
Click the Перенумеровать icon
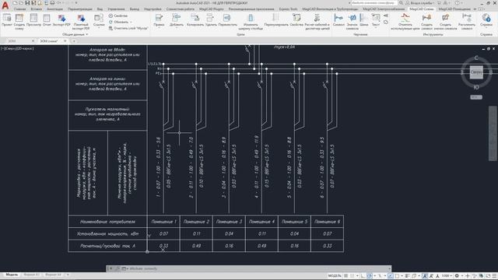point(276,19)
